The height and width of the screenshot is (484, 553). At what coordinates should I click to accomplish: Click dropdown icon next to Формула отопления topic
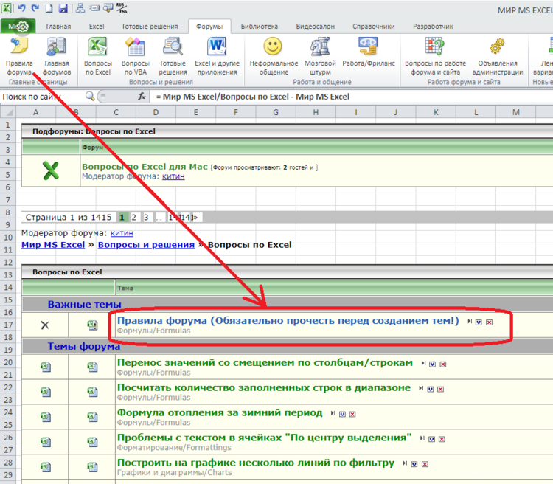click(x=342, y=414)
